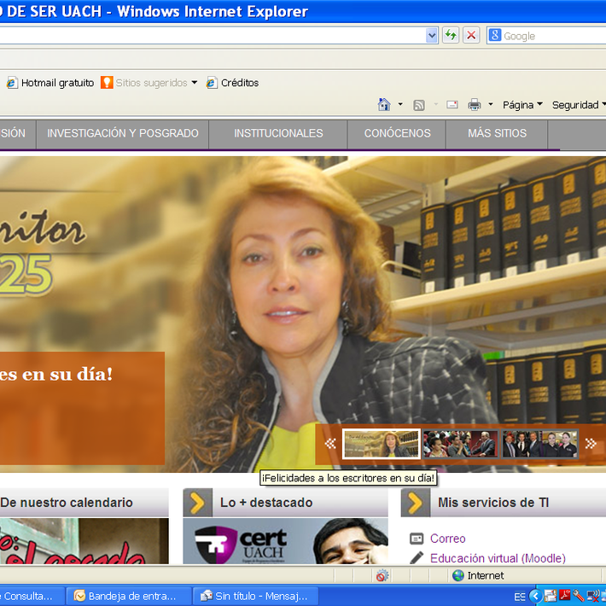This screenshot has width=606, height=606.
Task: Click the carousel next arrow icon
Action: [590, 444]
